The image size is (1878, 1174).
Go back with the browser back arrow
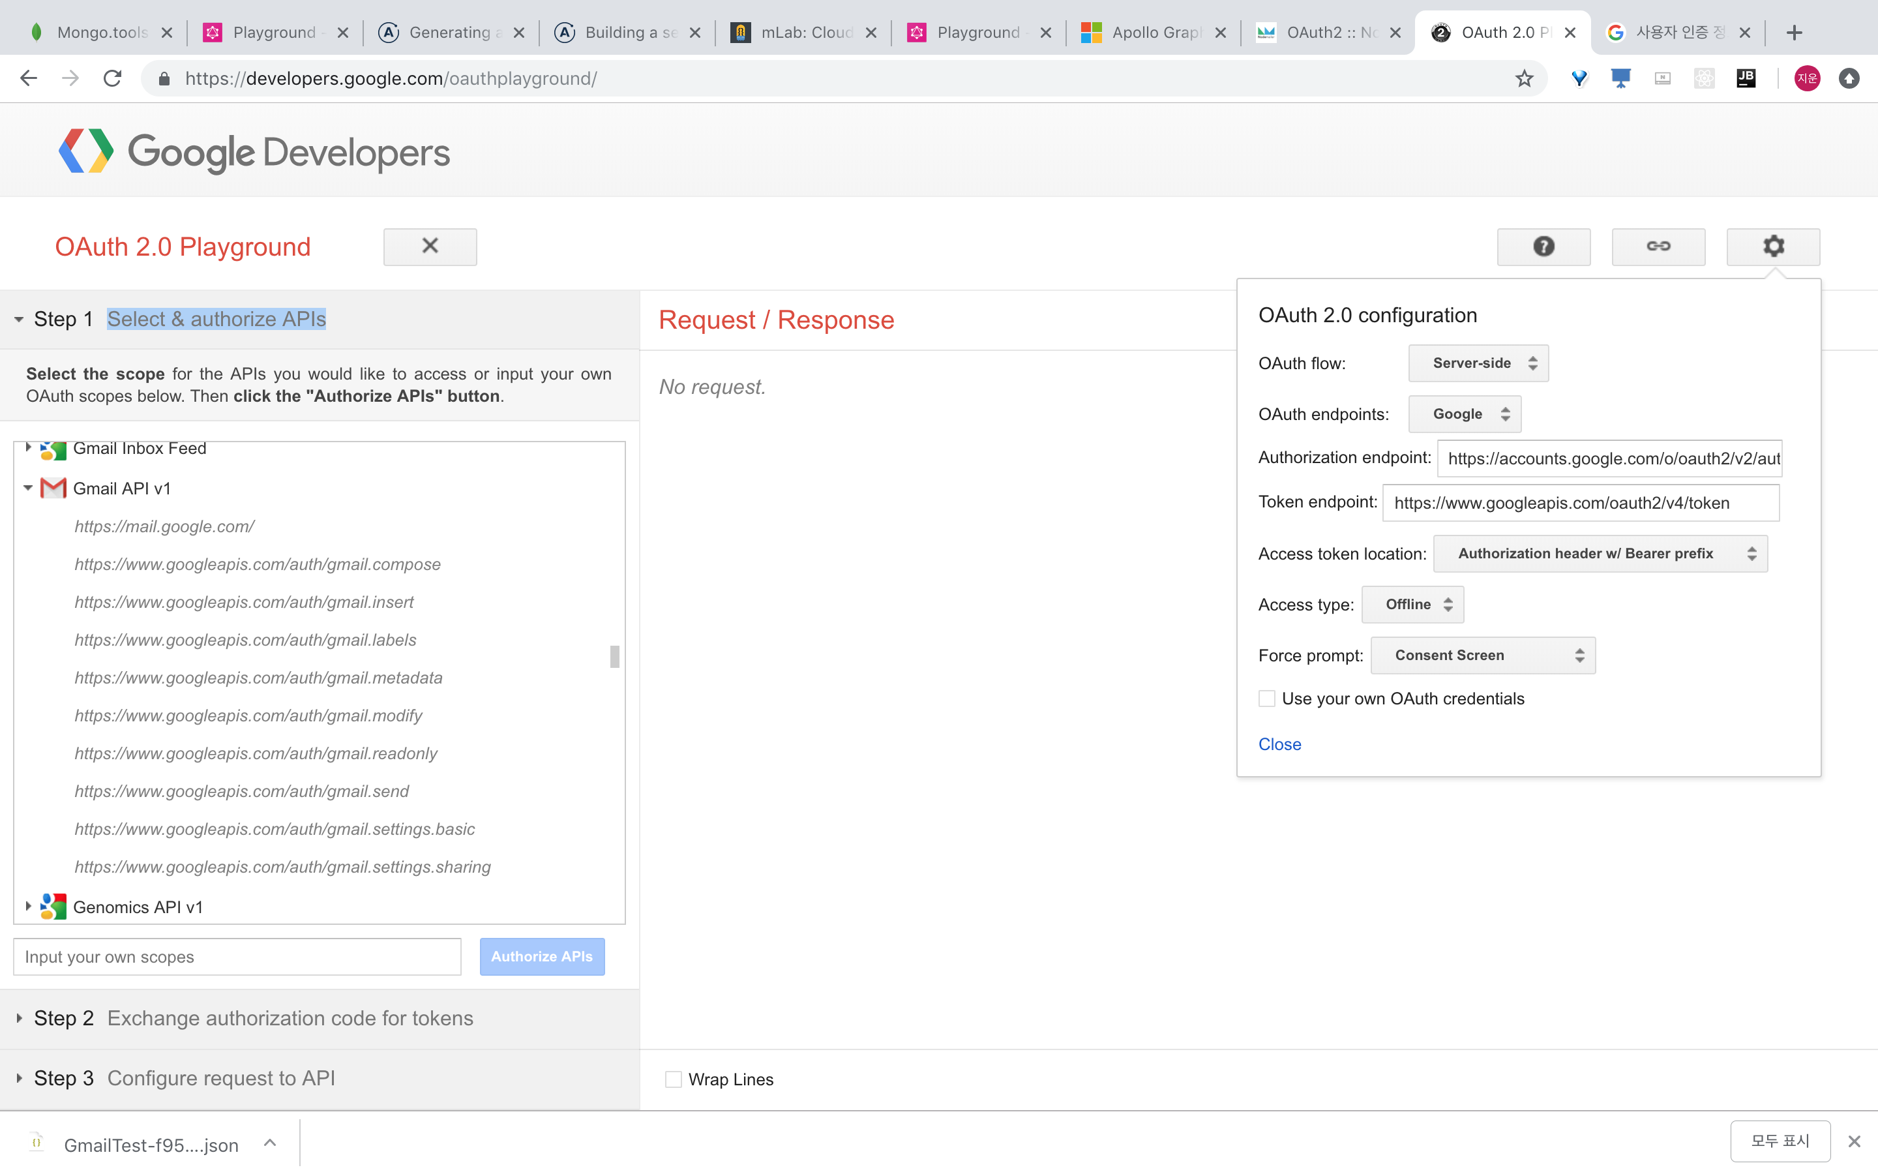click(29, 78)
